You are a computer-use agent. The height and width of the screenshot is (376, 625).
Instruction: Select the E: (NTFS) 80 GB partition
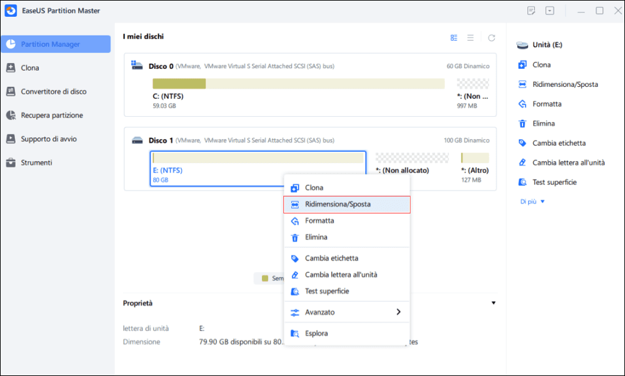click(x=258, y=169)
